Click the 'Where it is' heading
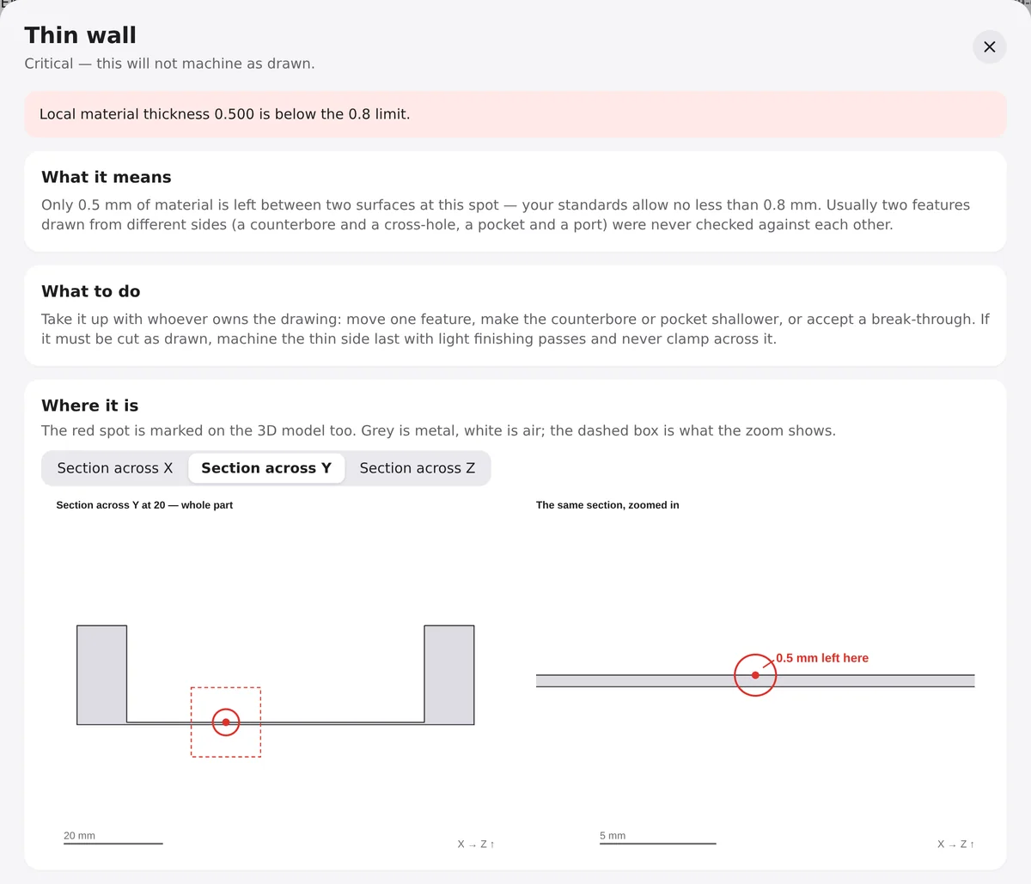The image size is (1031, 884). click(90, 405)
